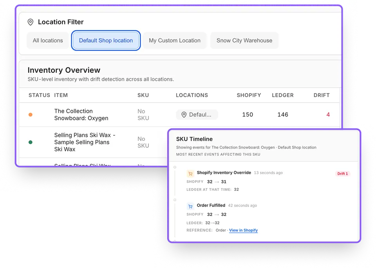
Task: Click the Shopify Inventory Override event title
Action: point(224,173)
